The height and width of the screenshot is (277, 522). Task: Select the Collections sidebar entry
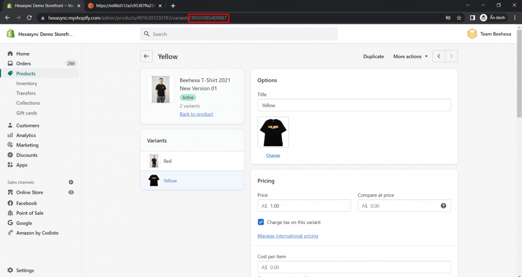pos(28,103)
